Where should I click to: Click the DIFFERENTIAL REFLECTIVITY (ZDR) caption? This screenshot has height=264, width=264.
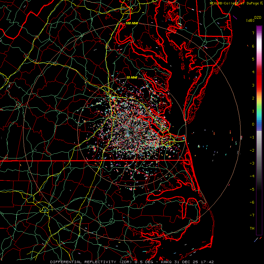(x=92, y=262)
